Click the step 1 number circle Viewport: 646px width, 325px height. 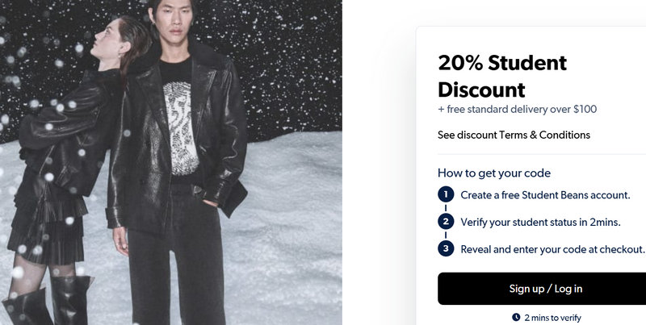click(446, 194)
